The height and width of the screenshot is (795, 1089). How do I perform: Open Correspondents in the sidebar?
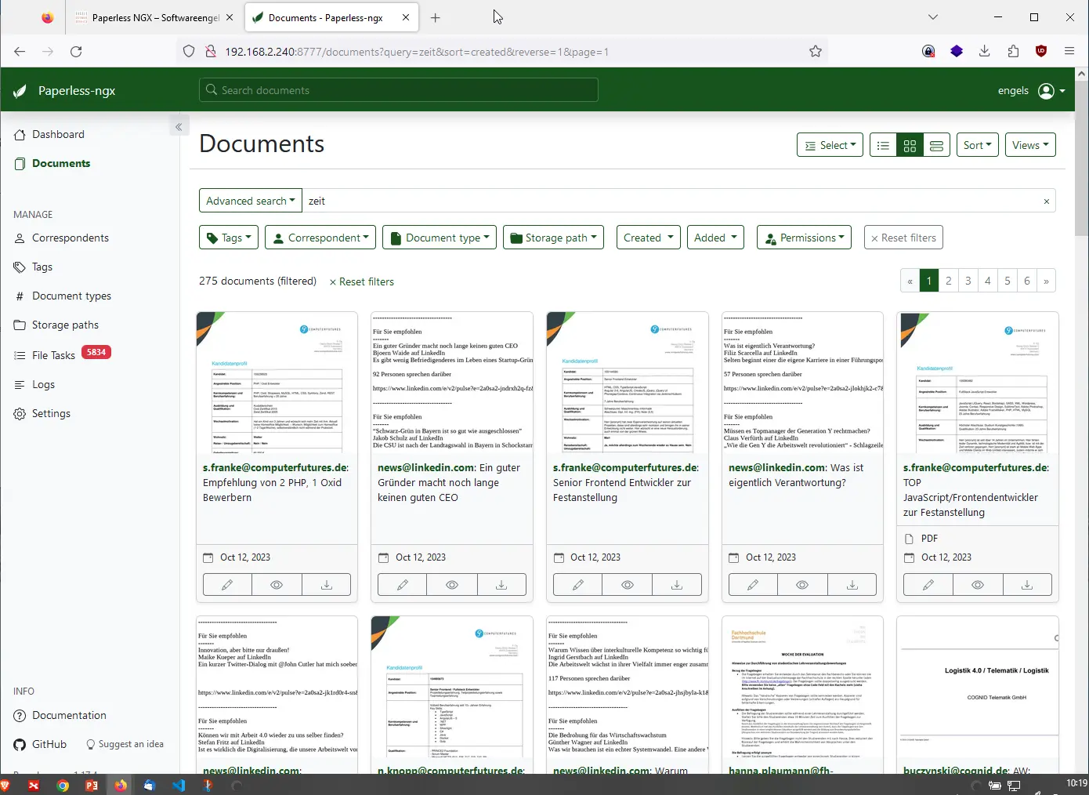pyautogui.click(x=71, y=238)
